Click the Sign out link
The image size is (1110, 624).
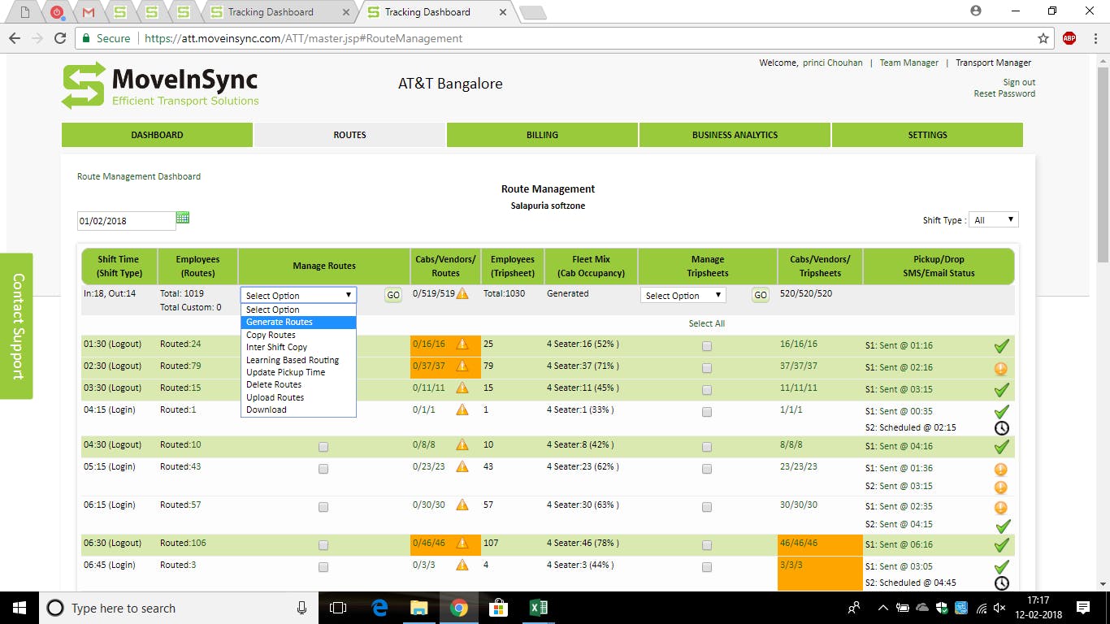click(x=1020, y=82)
